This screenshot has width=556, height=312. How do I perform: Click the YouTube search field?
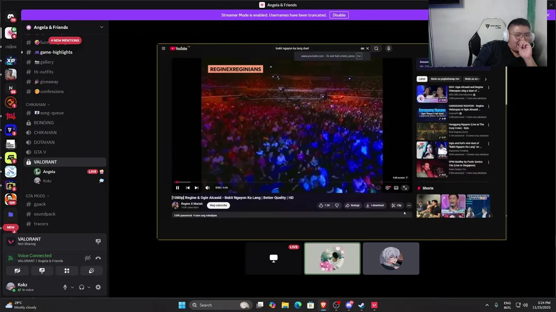[x=317, y=49]
